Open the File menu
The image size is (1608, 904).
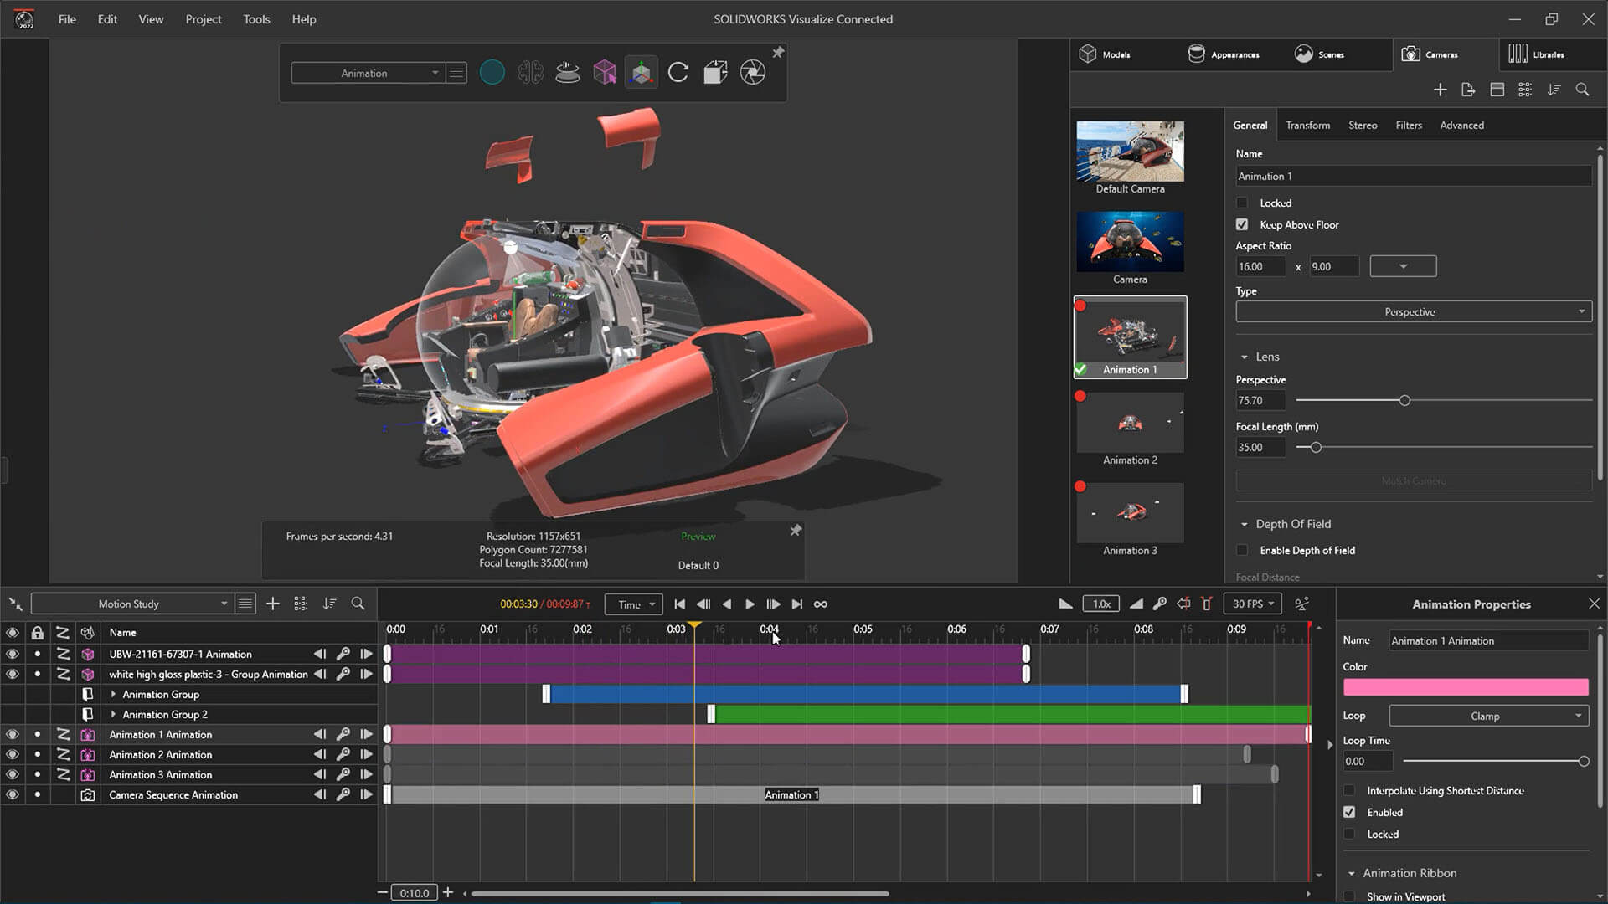67,19
